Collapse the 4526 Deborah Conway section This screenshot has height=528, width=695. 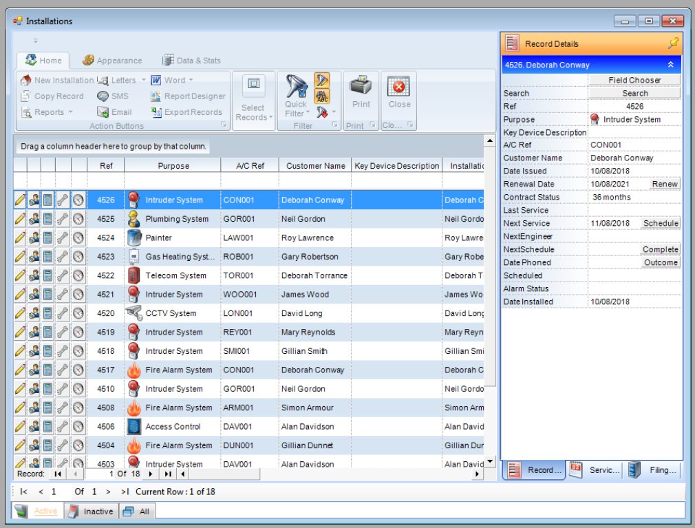pyautogui.click(x=671, y=65)
